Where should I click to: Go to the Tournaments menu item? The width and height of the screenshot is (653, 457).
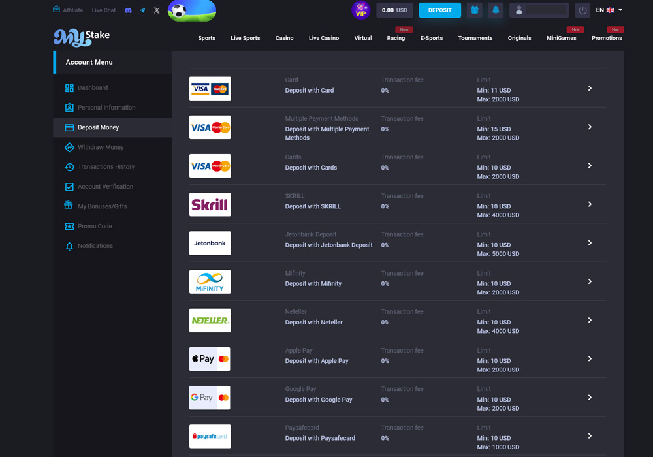tap(475, 38)
